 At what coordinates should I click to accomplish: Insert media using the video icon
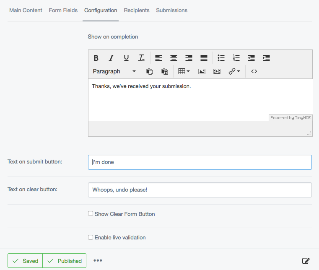pyautogui.click(x=217, y=71)
